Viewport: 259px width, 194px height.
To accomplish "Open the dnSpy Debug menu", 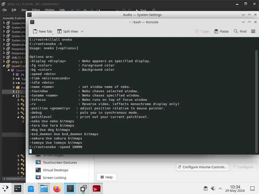I will (36, 10).
